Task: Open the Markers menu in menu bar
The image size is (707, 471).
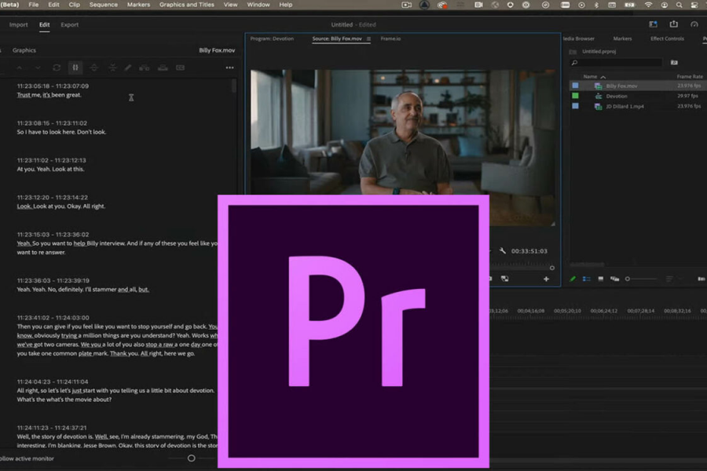Action: coord(138,5)
